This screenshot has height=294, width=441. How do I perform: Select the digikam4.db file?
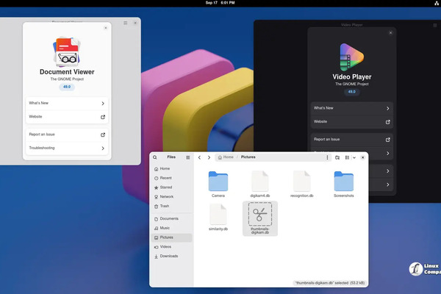[260, 184]
